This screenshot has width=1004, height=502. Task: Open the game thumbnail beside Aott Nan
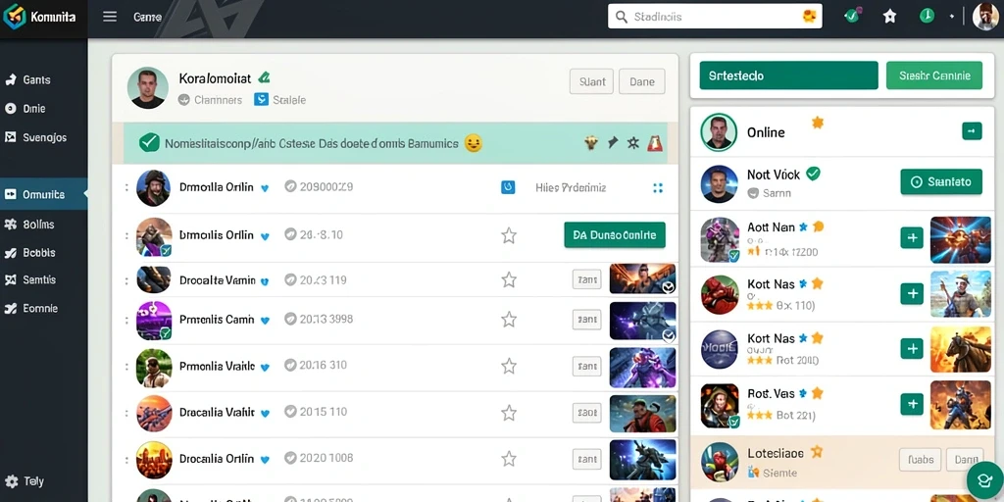(x=960, y=239)
